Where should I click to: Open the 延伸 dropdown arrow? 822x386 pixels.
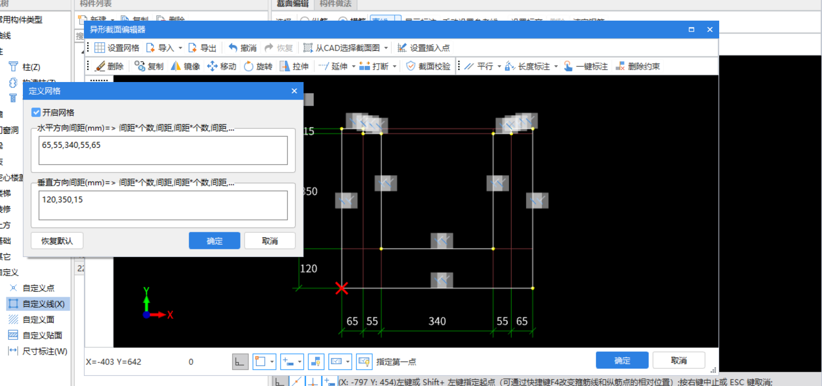tap(354, 66)
